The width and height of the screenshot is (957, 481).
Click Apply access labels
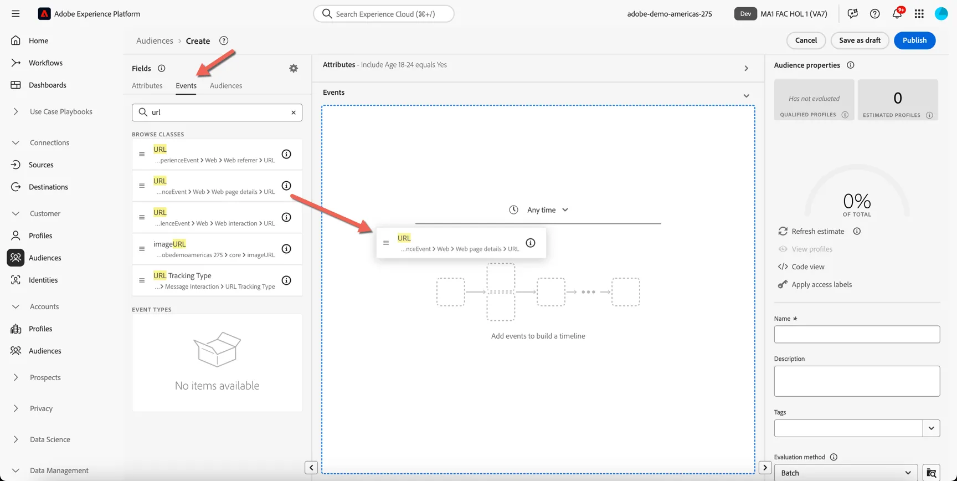pyautogui.click(x=815, y=284)
